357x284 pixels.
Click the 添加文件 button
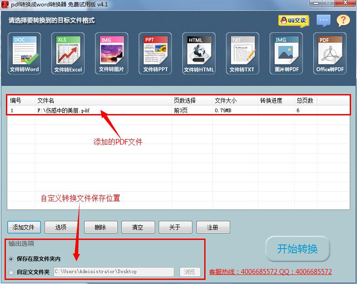[24, 227]
